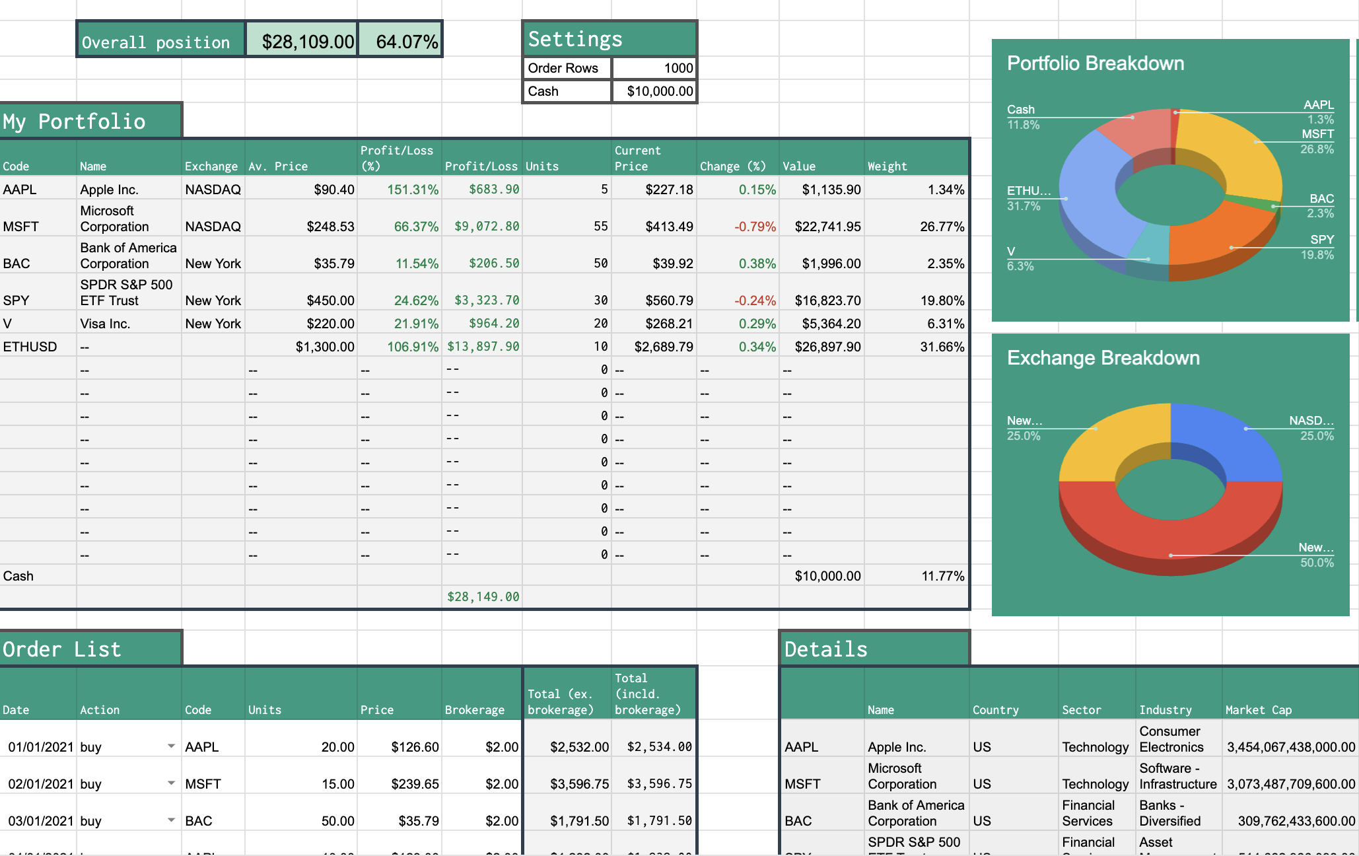The width and height of the screenshot is (1359, 856).
Task: Open the action dropdown for 03/01/2021 order
Action: (x=171, y=820)
